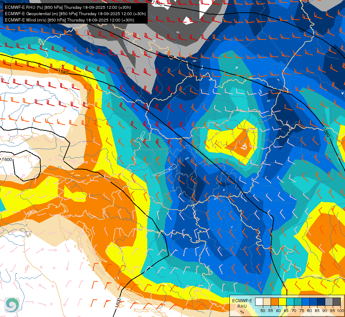
Task: Pick the yellow 60-65% legend swatch
Action: point(283,302)
